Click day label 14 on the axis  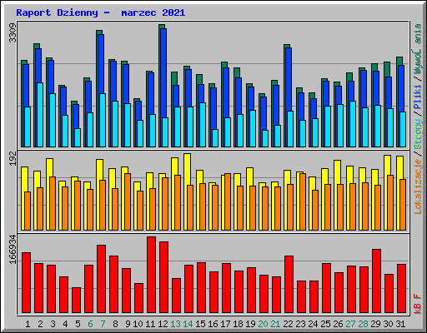tap(188, 324)
